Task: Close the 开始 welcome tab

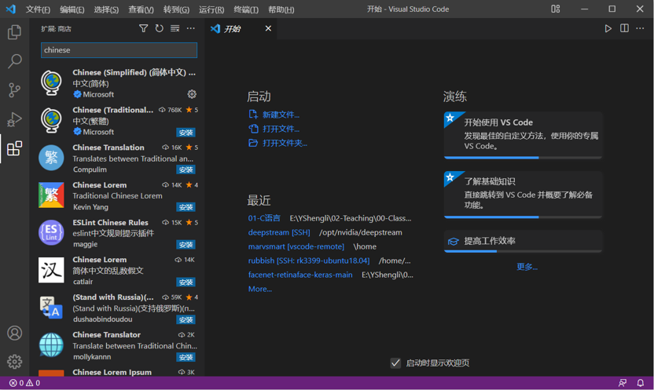Action: click(x=268, y=28)
